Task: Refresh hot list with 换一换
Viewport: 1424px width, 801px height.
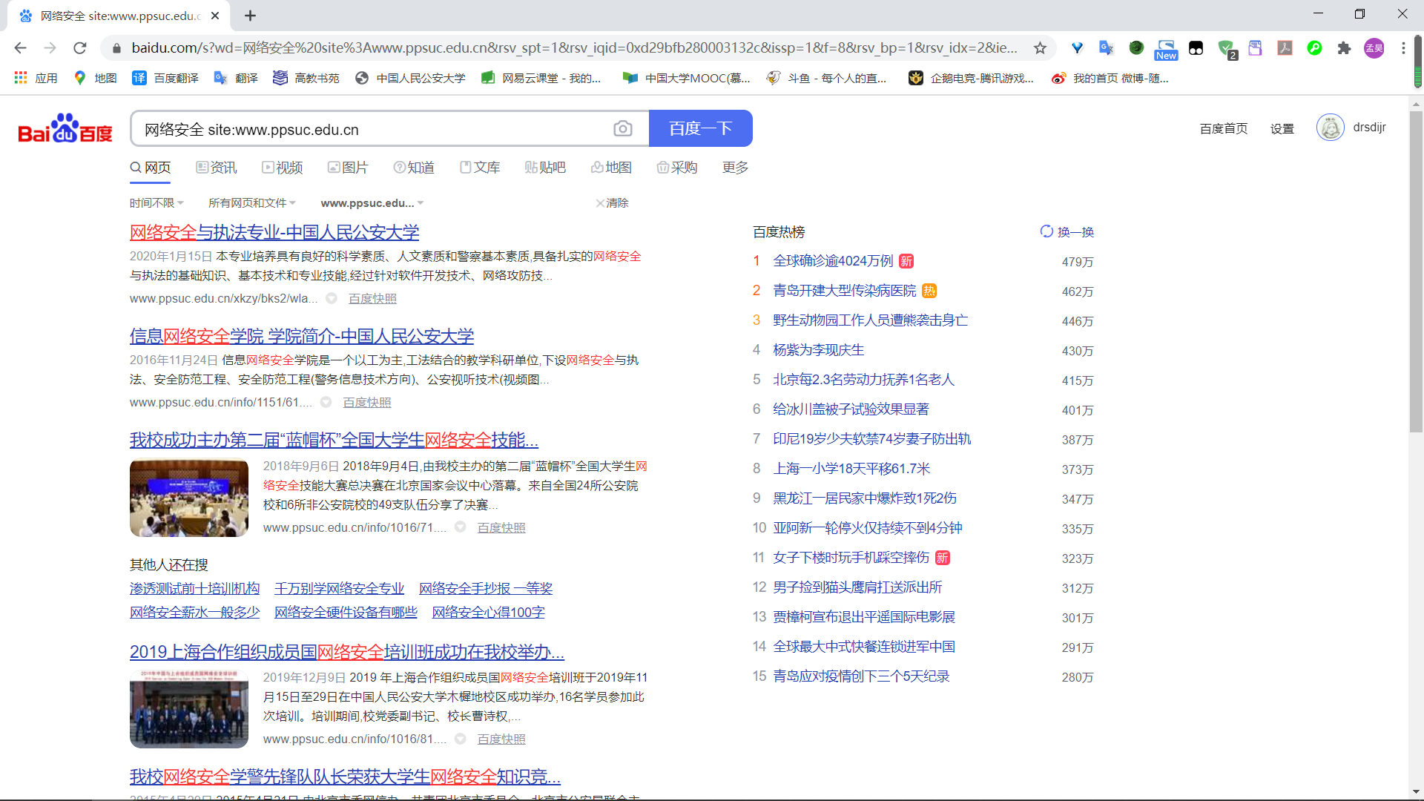Action: [x=1067, y=232]
